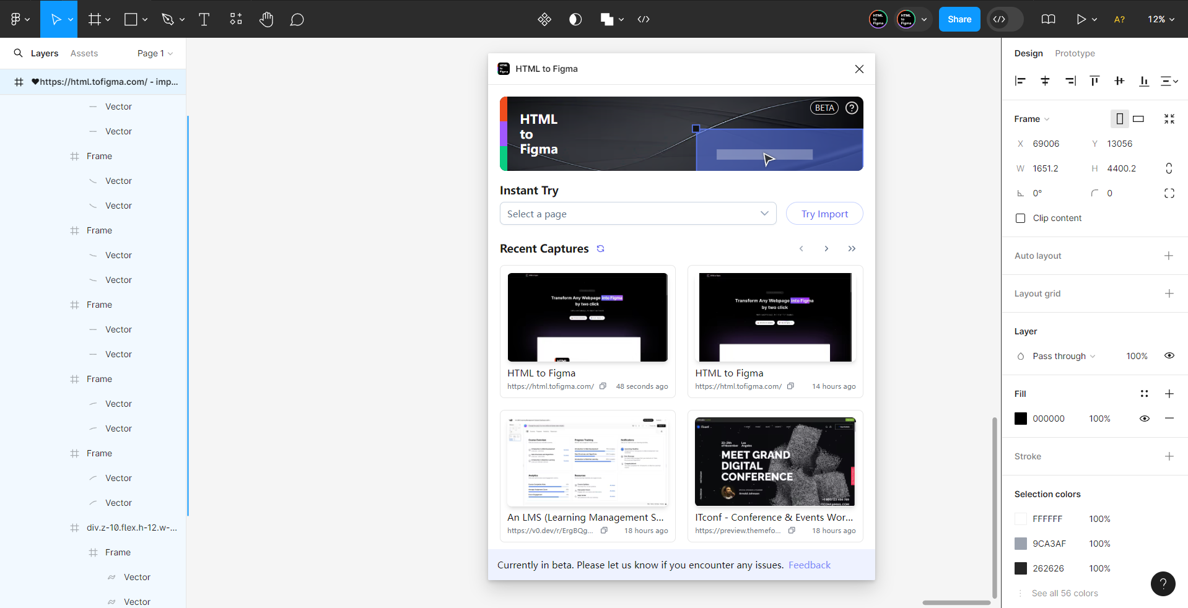Open the zoom level dropdown
Screen dimensions: 1188x608
1161,19
